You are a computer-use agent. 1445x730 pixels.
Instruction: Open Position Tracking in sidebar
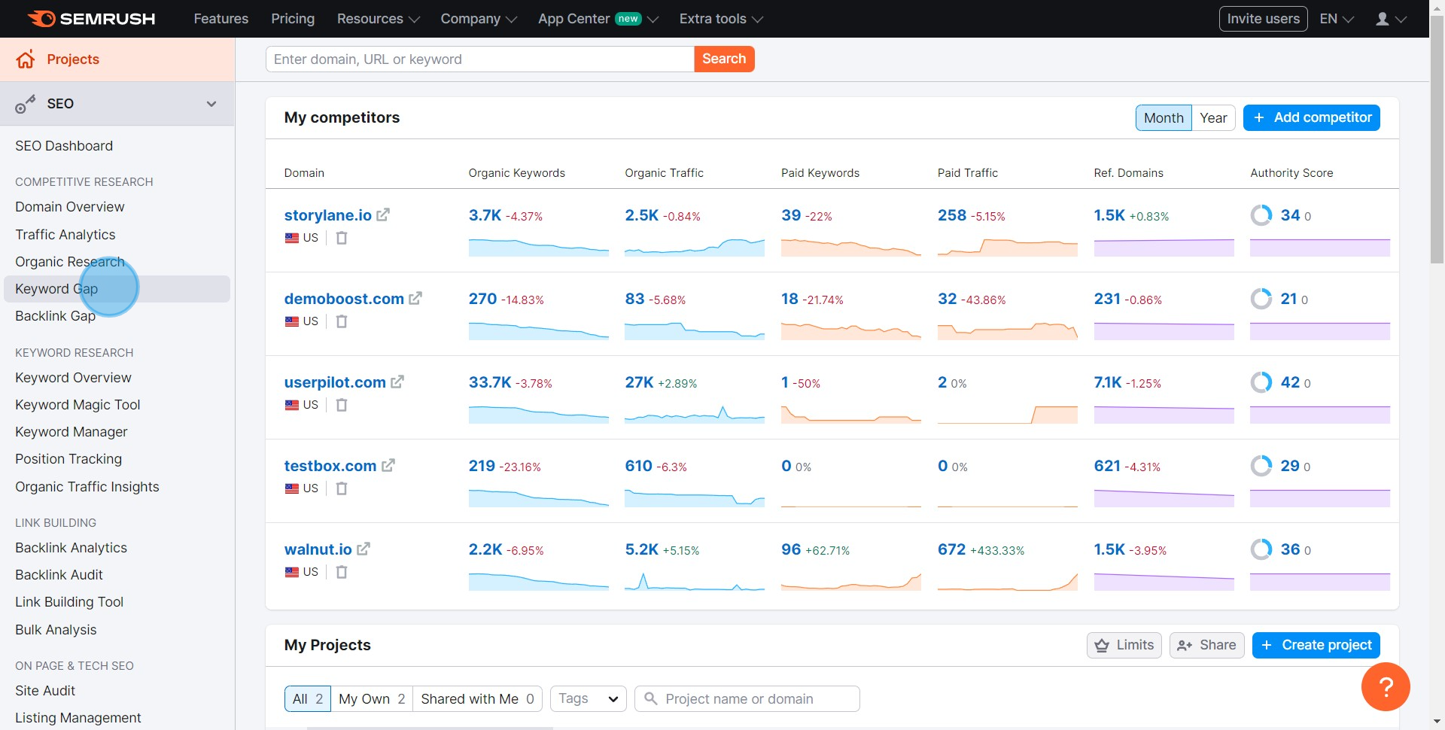[68, 459]
